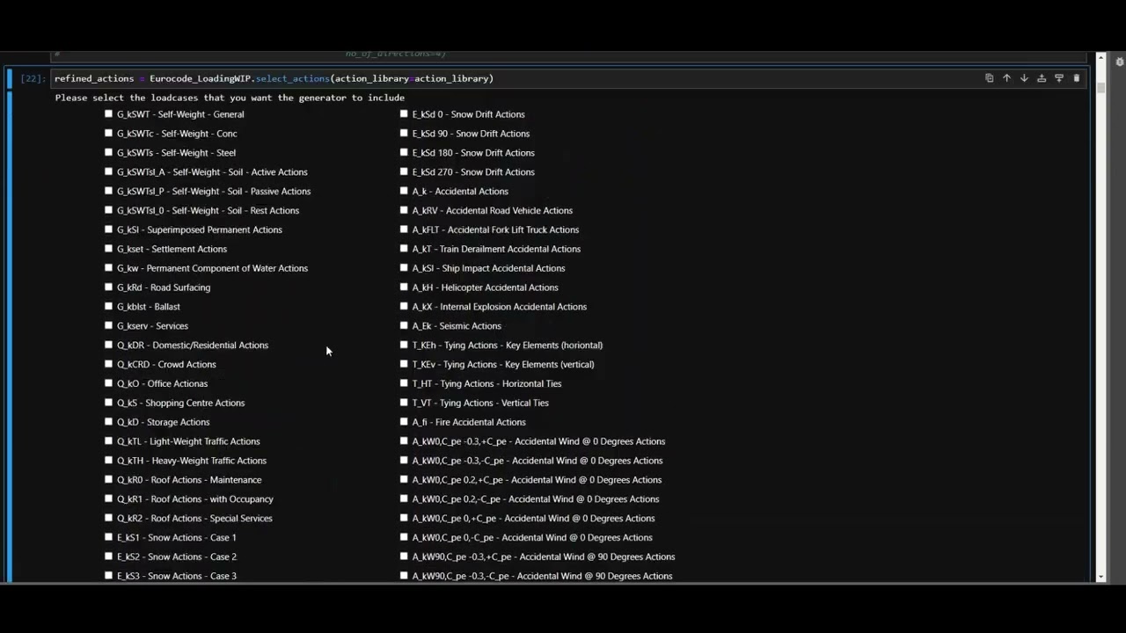Select G_kSWTsI_A Soil Active Actions checkbox

[108, 171]
